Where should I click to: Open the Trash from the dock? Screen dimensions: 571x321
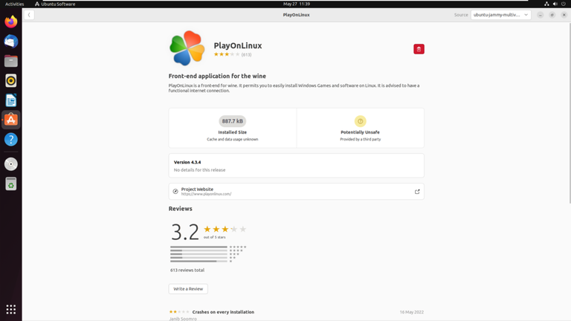11,184
